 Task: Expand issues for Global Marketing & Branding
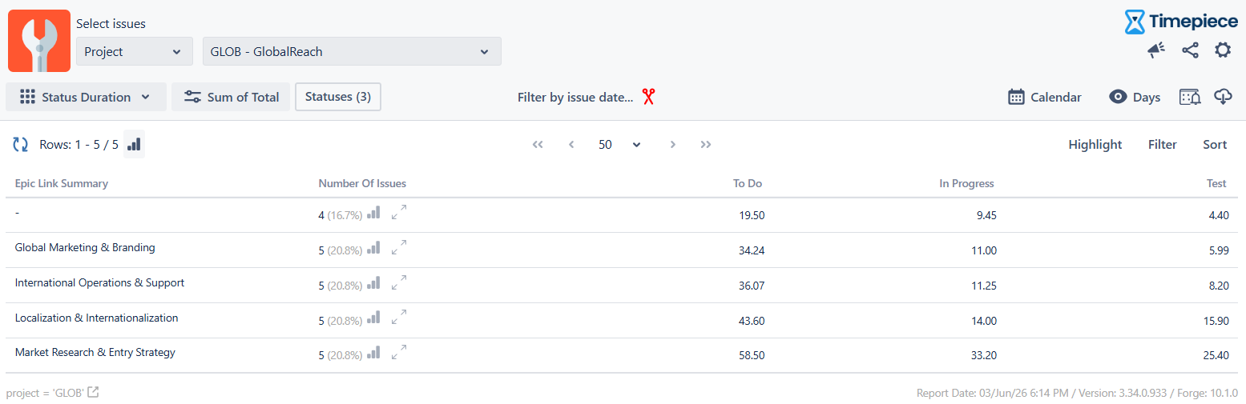399,248
